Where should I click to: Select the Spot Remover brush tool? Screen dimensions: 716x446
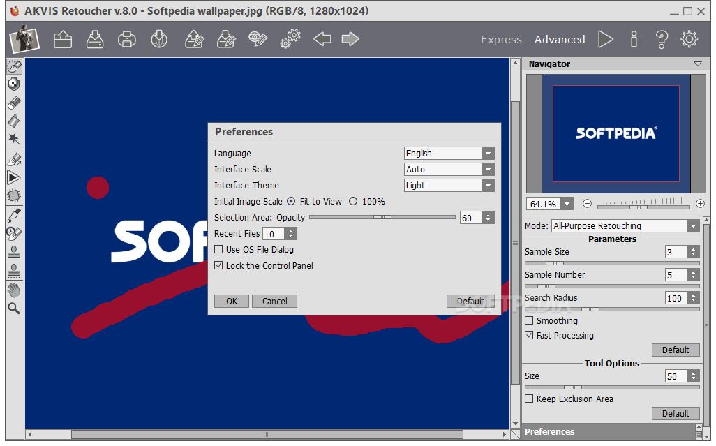click(14, 215)
